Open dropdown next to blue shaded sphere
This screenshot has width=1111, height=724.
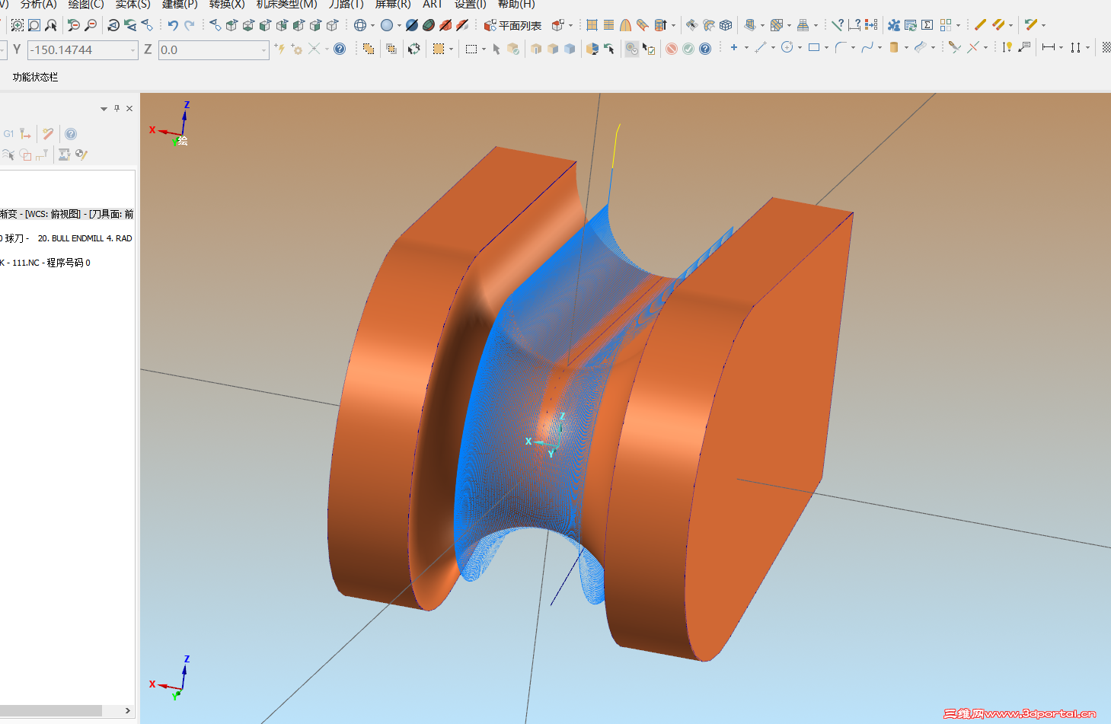pyautogui.click(x=399, y=25)
